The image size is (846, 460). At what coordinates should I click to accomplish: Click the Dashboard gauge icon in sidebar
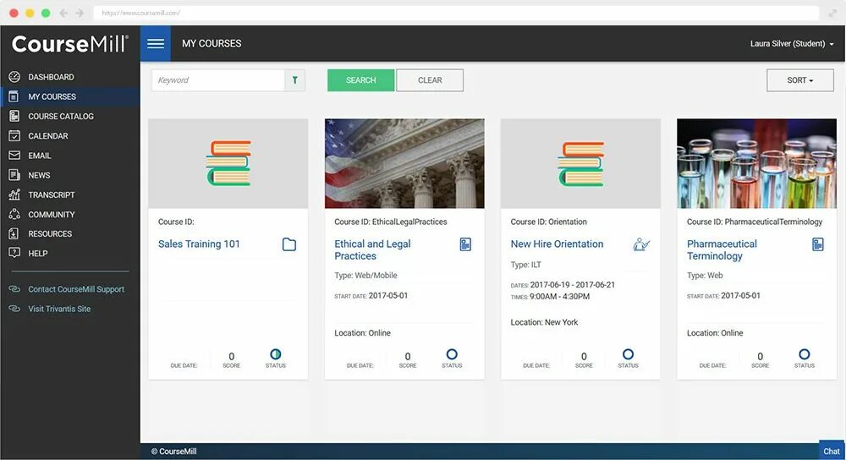(14, 77)
